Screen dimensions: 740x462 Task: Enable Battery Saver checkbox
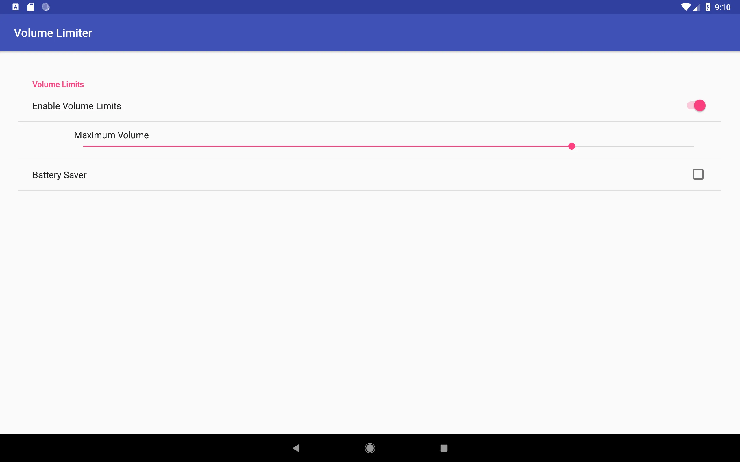pos(698,175)
